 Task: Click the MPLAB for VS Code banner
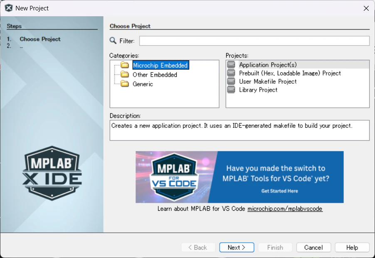click(239, 177)
